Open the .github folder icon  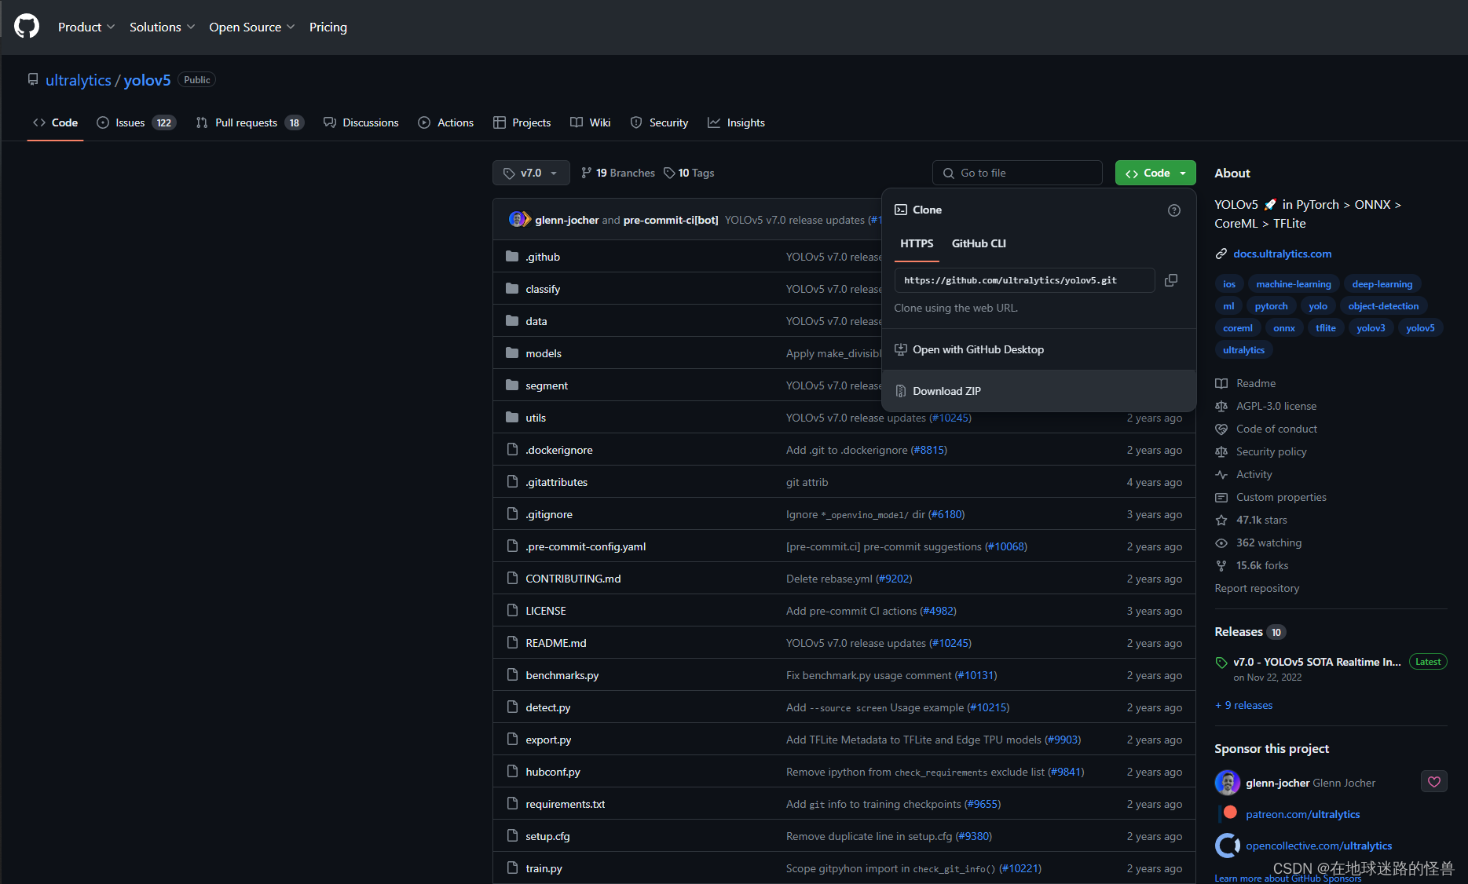(x=512, y=257)
